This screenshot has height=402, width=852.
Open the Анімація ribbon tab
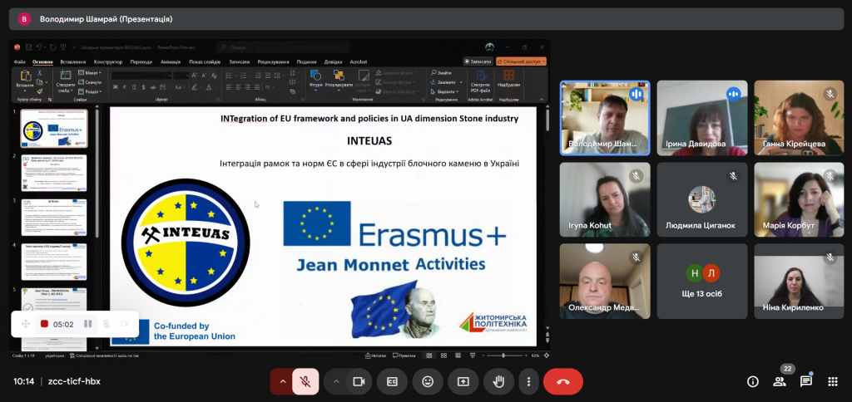[171, 61]
